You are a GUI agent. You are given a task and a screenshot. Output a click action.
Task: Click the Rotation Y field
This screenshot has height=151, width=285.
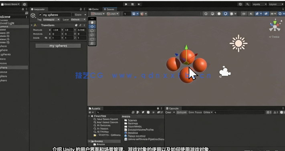pyautogui.click(x=69, y=34)
